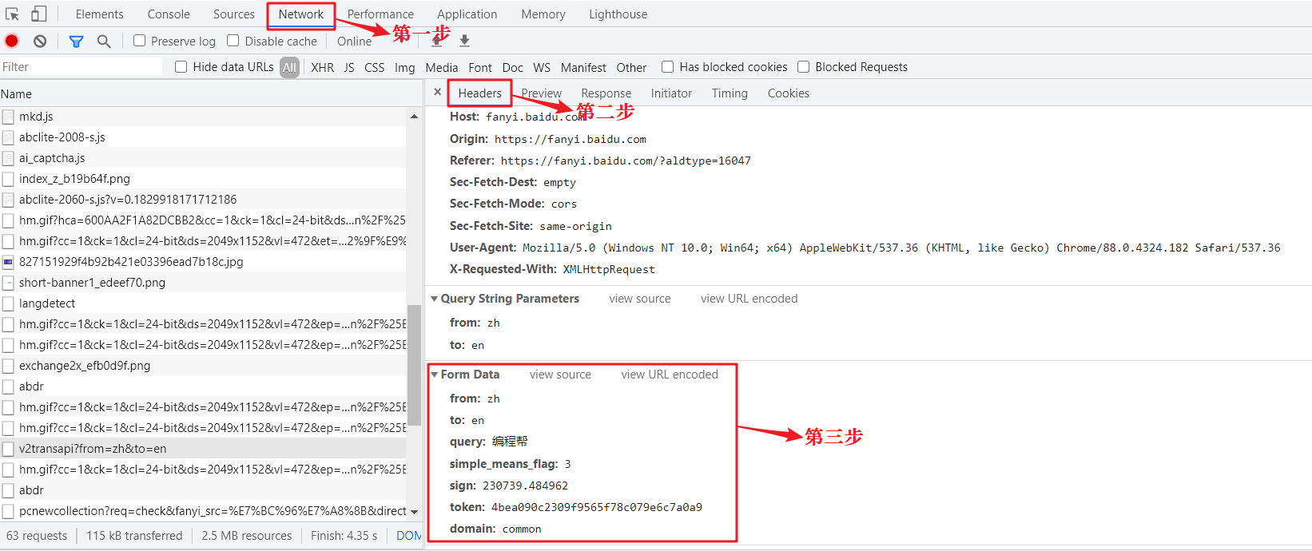1312x551 pixels.
Task: Open the Online throttling dropdown
Action: click(x=354, y=42)
